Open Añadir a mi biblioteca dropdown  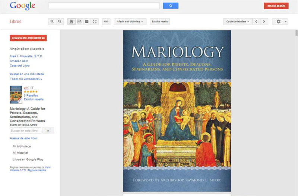tap(130, 22)
